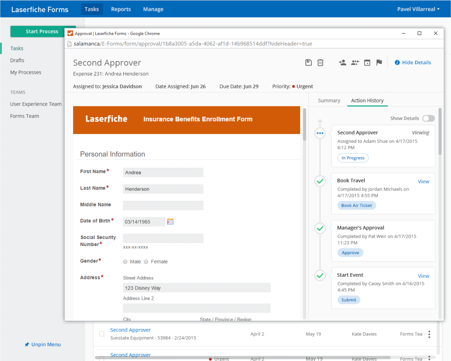
Task: Open the Tasks tab in top navigation
Action: (x=92, y=9)
